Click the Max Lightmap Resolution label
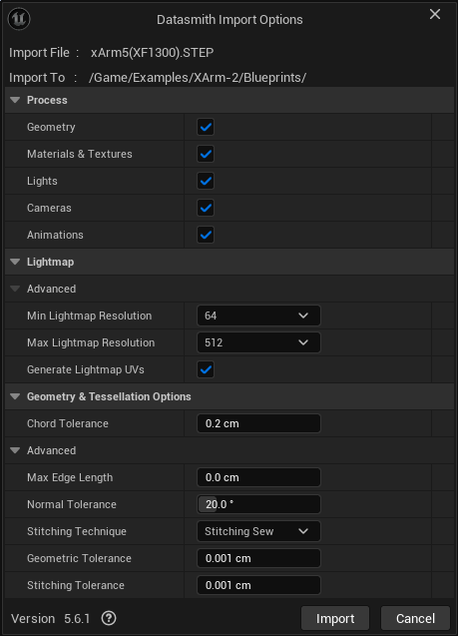The image size is (458, 636). (91, 342)
